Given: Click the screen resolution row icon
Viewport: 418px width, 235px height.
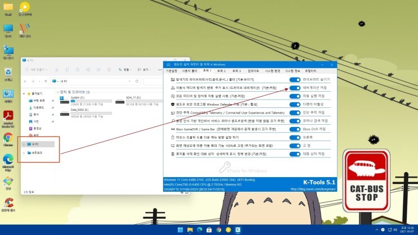Looking at the screenshot, I should [x=173, y=146].
